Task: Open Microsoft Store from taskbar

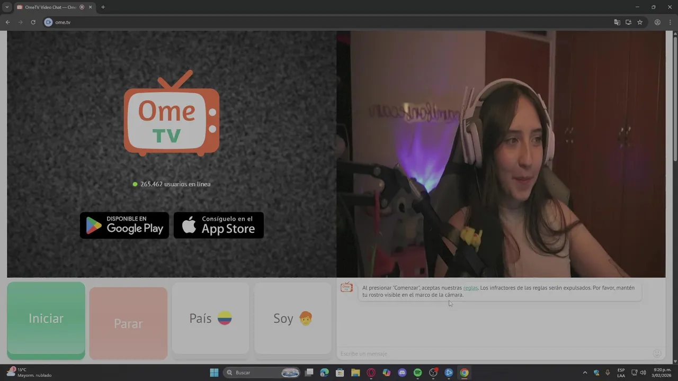Action: [x=340, y=373]
